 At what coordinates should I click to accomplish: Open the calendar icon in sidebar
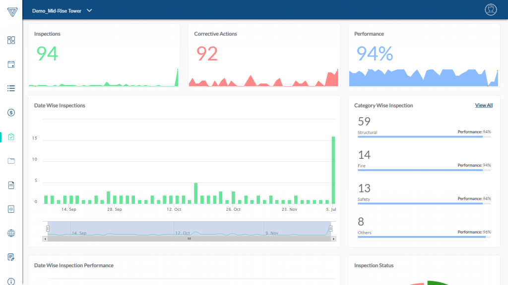(x=11, y=64)
